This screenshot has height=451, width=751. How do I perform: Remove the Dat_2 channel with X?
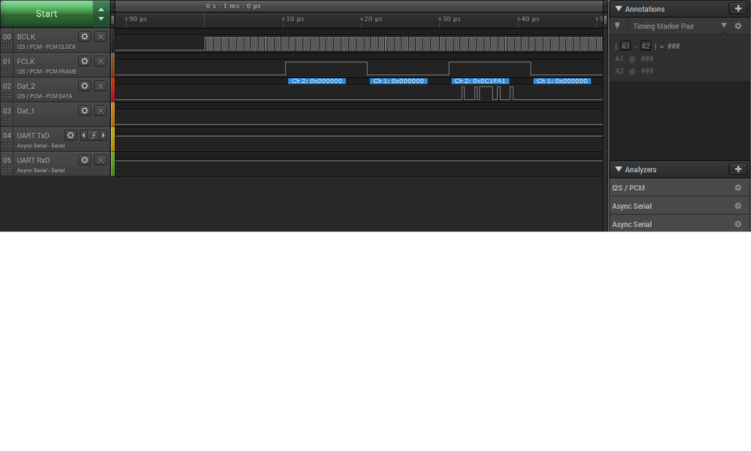[x=101, y=86]
